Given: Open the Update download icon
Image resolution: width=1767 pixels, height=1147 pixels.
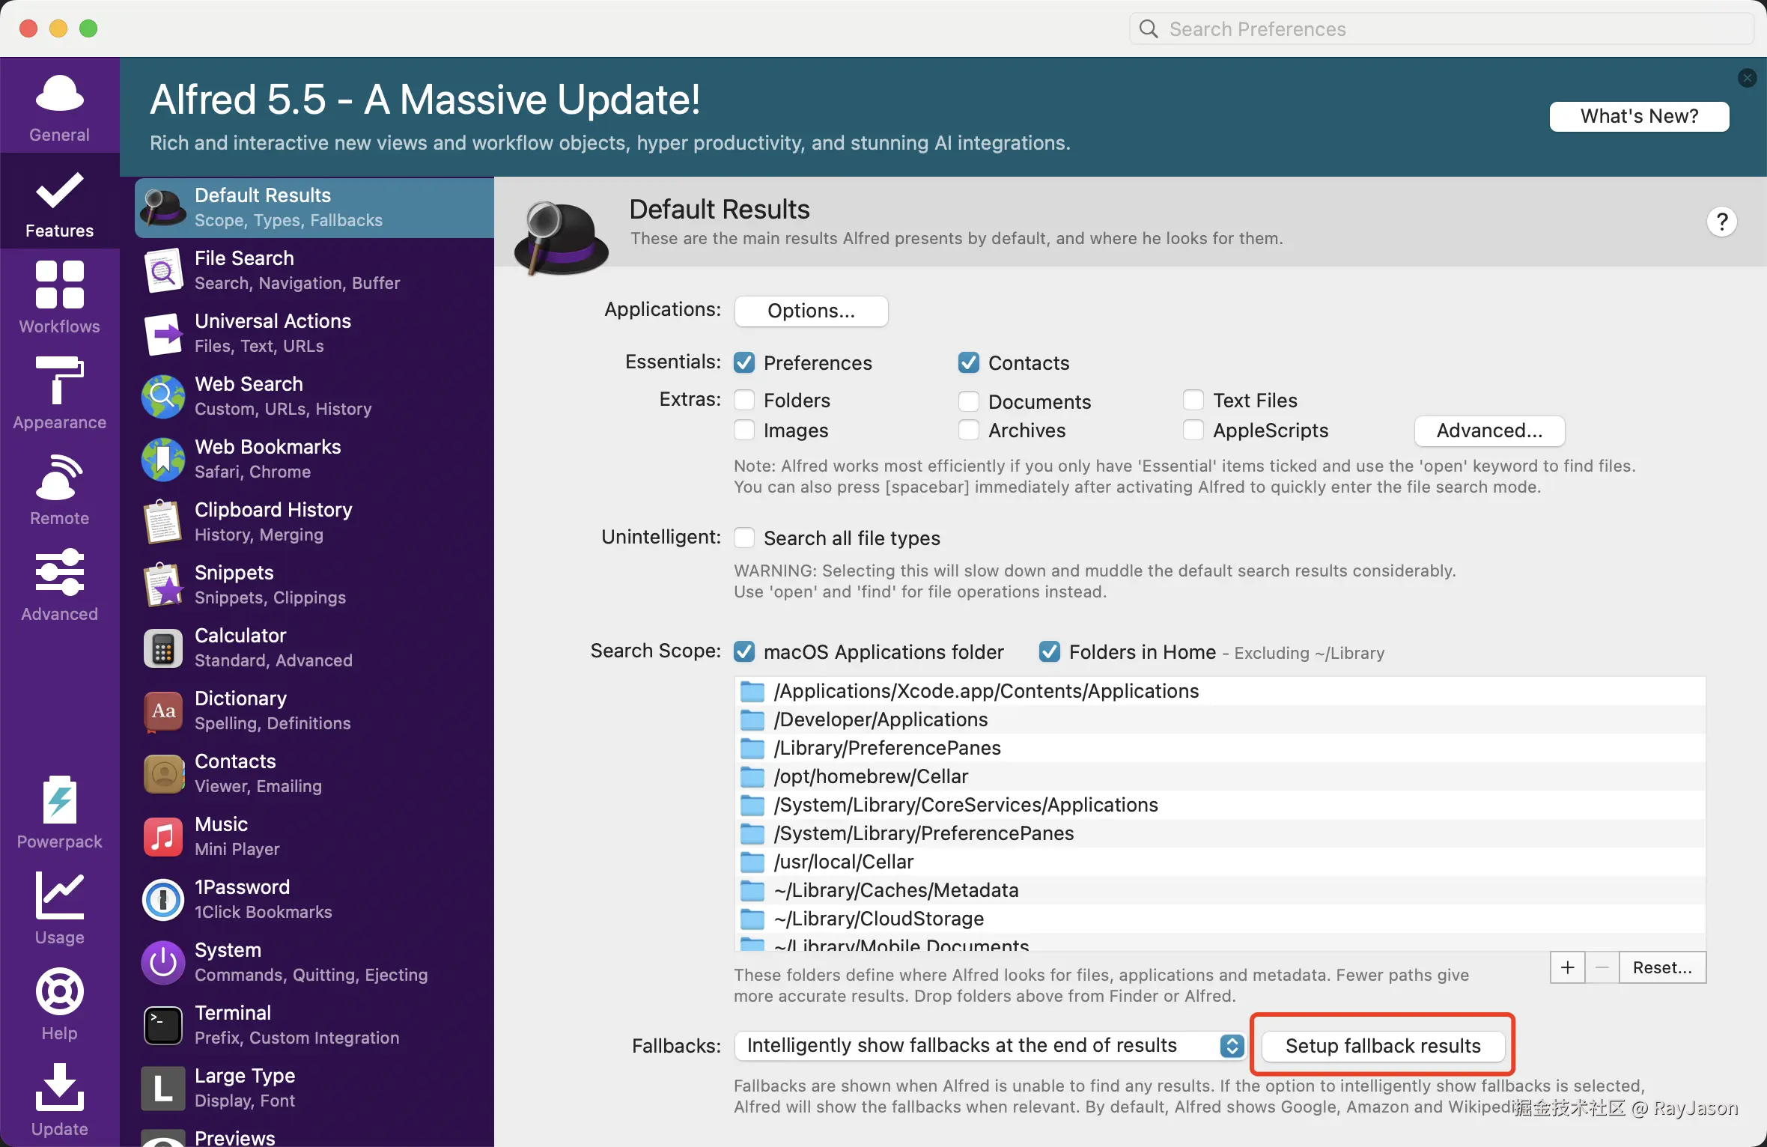Looking at the screenshot, I should [59, 1088].
